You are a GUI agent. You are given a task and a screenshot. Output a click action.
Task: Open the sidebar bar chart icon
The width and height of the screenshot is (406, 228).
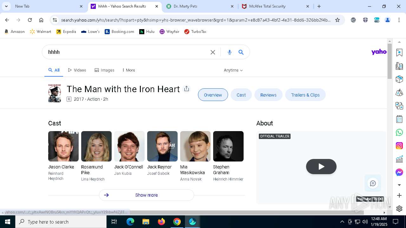(x=399, y=159)
